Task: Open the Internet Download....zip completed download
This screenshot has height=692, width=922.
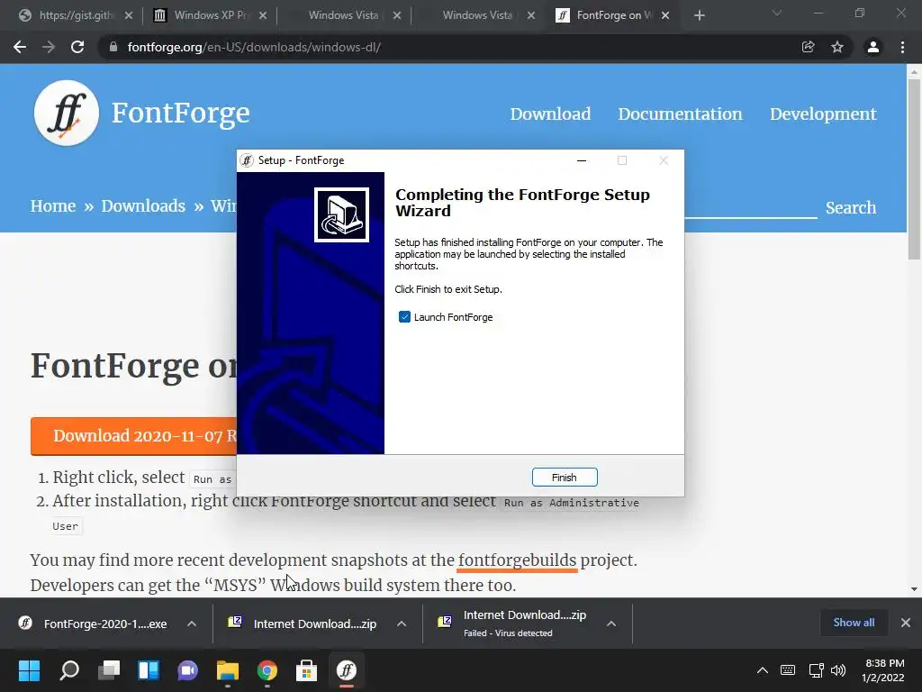Action: [304, 624]
